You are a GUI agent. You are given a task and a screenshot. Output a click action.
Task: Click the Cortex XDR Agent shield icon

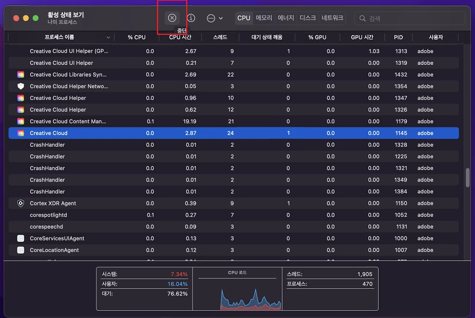20,203
